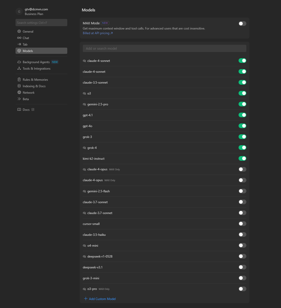Click the Network globe icon
The height and width of the screenshot is (308, 281).
(x=19, y=92)
